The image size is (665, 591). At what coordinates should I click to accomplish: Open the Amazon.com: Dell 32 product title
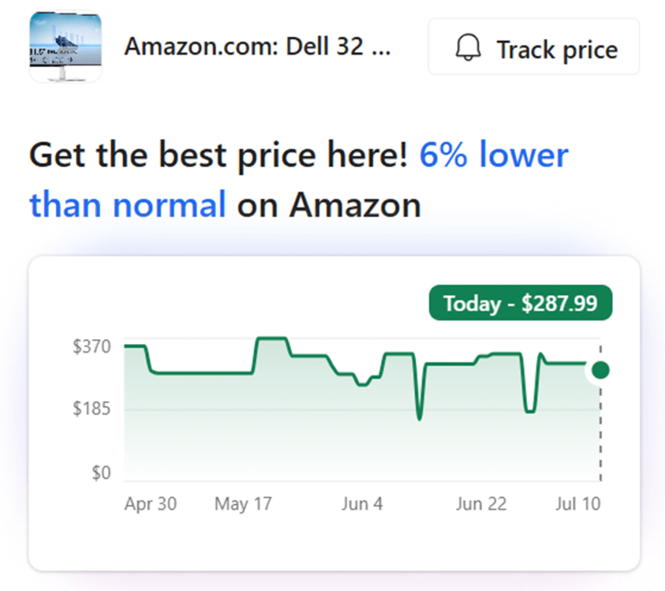257,46
